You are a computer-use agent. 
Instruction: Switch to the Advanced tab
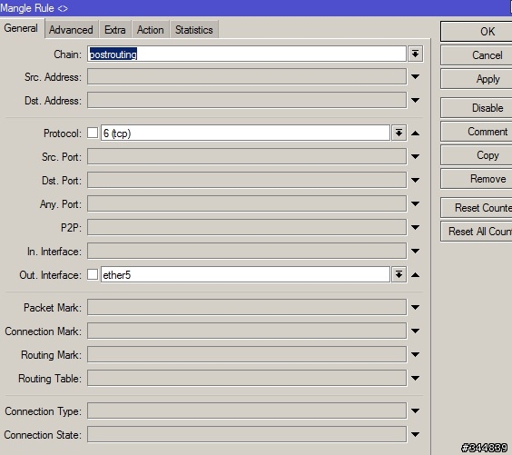pyautogui.click(x=71, y=30)
